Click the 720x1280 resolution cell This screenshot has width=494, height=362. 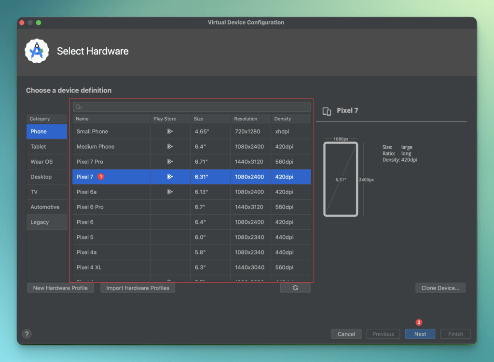(251, 131)
